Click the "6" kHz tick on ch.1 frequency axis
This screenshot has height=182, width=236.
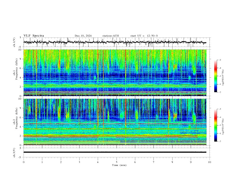21,68
